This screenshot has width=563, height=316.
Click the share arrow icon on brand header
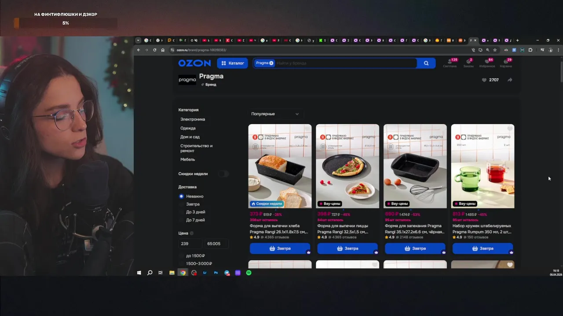pos(510,80)
